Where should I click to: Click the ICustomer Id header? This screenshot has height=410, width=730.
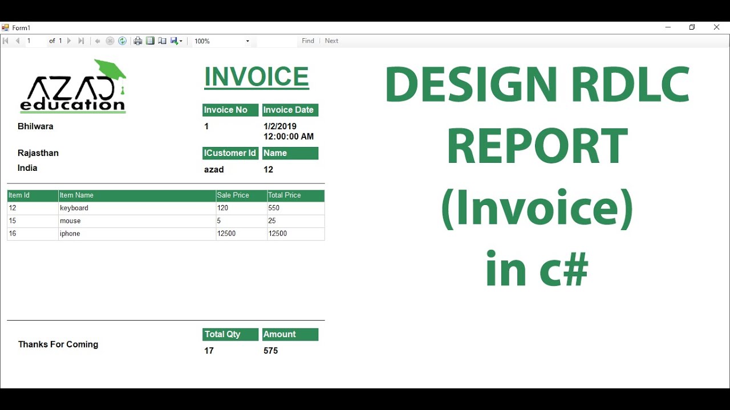[230, 153]
